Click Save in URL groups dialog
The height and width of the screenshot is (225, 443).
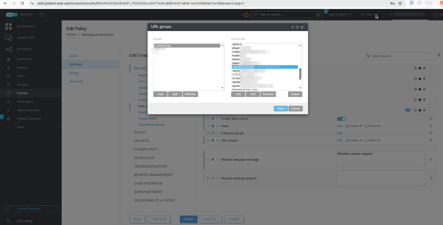[x=281, y=108]
